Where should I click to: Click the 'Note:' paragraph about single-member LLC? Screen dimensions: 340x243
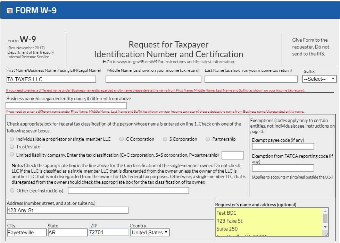129,174
